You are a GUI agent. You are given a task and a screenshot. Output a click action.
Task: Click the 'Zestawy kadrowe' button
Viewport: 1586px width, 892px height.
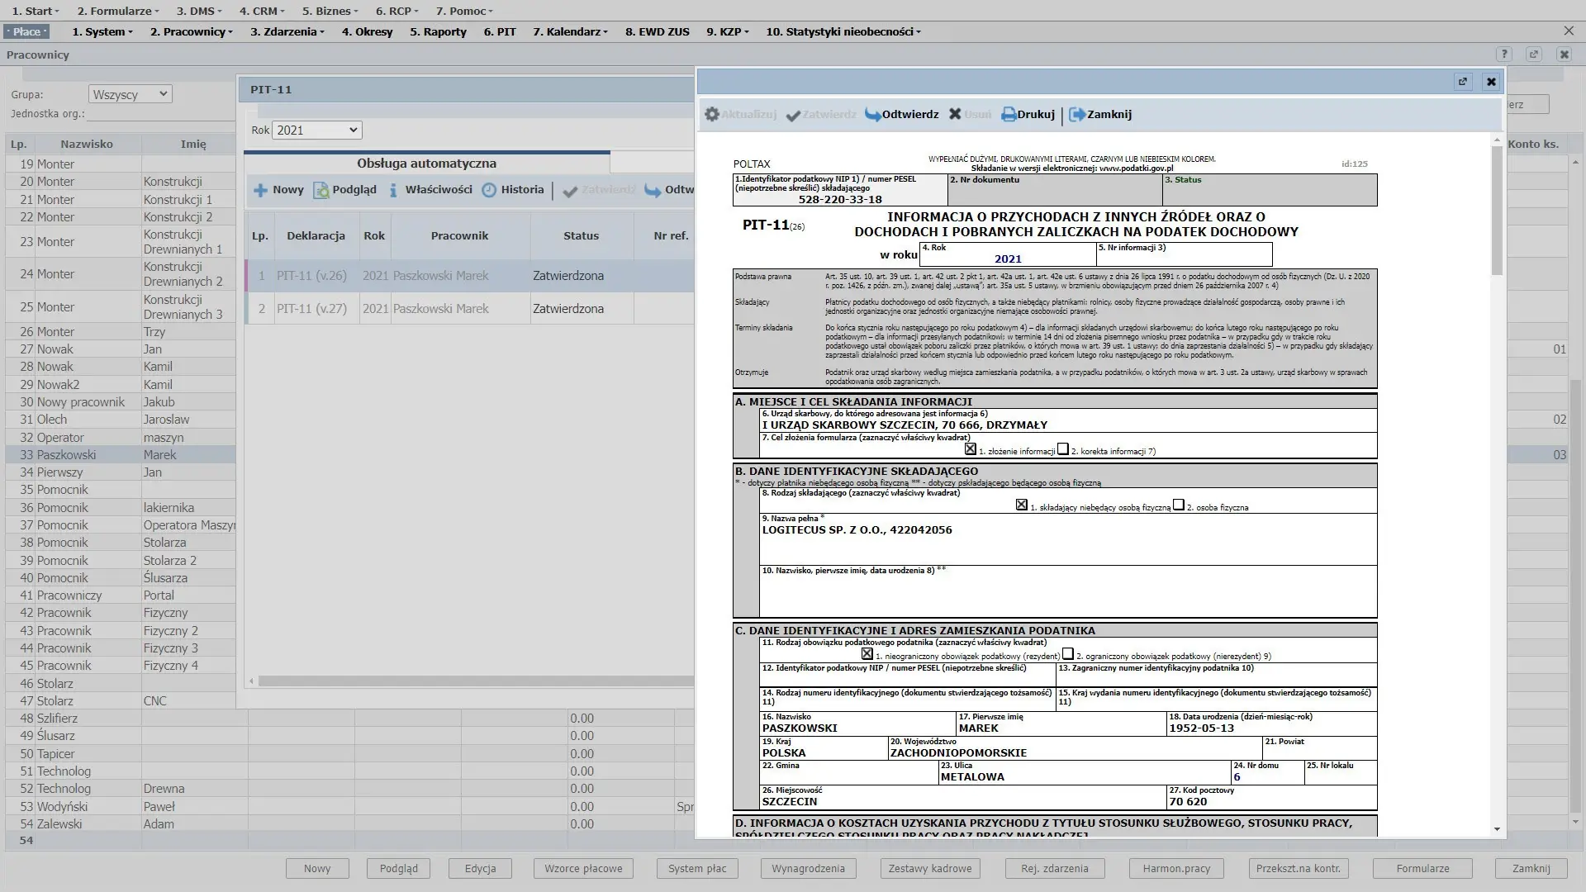coord(930,869)
